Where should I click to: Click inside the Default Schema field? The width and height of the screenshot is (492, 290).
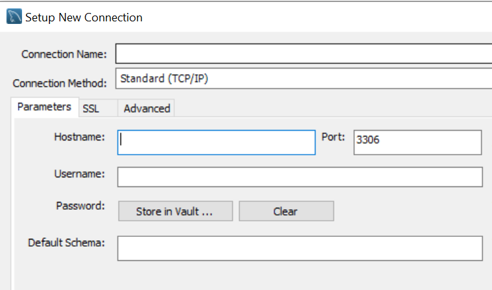point(299,248)
